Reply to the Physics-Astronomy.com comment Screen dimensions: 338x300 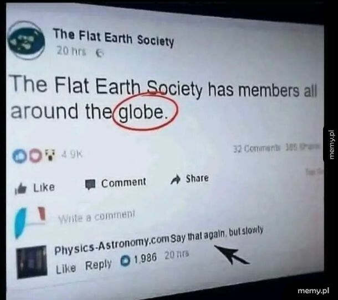[x=99, y=265]
